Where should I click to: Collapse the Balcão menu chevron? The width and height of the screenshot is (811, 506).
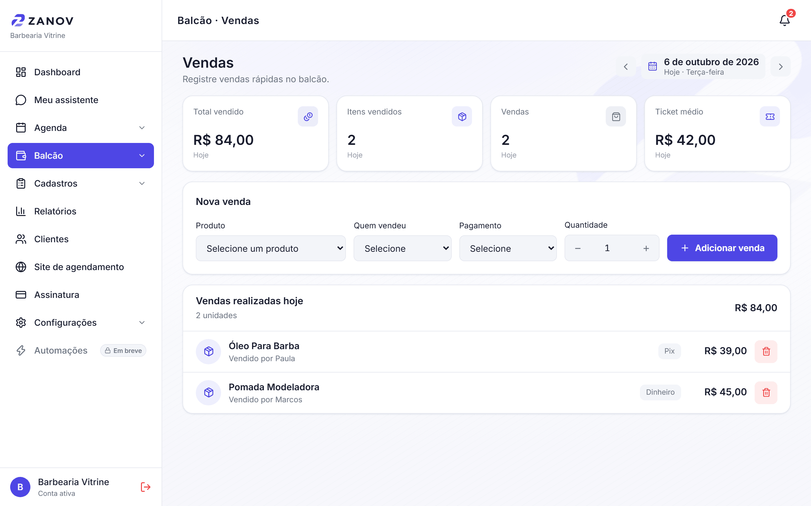pos(142,156)
